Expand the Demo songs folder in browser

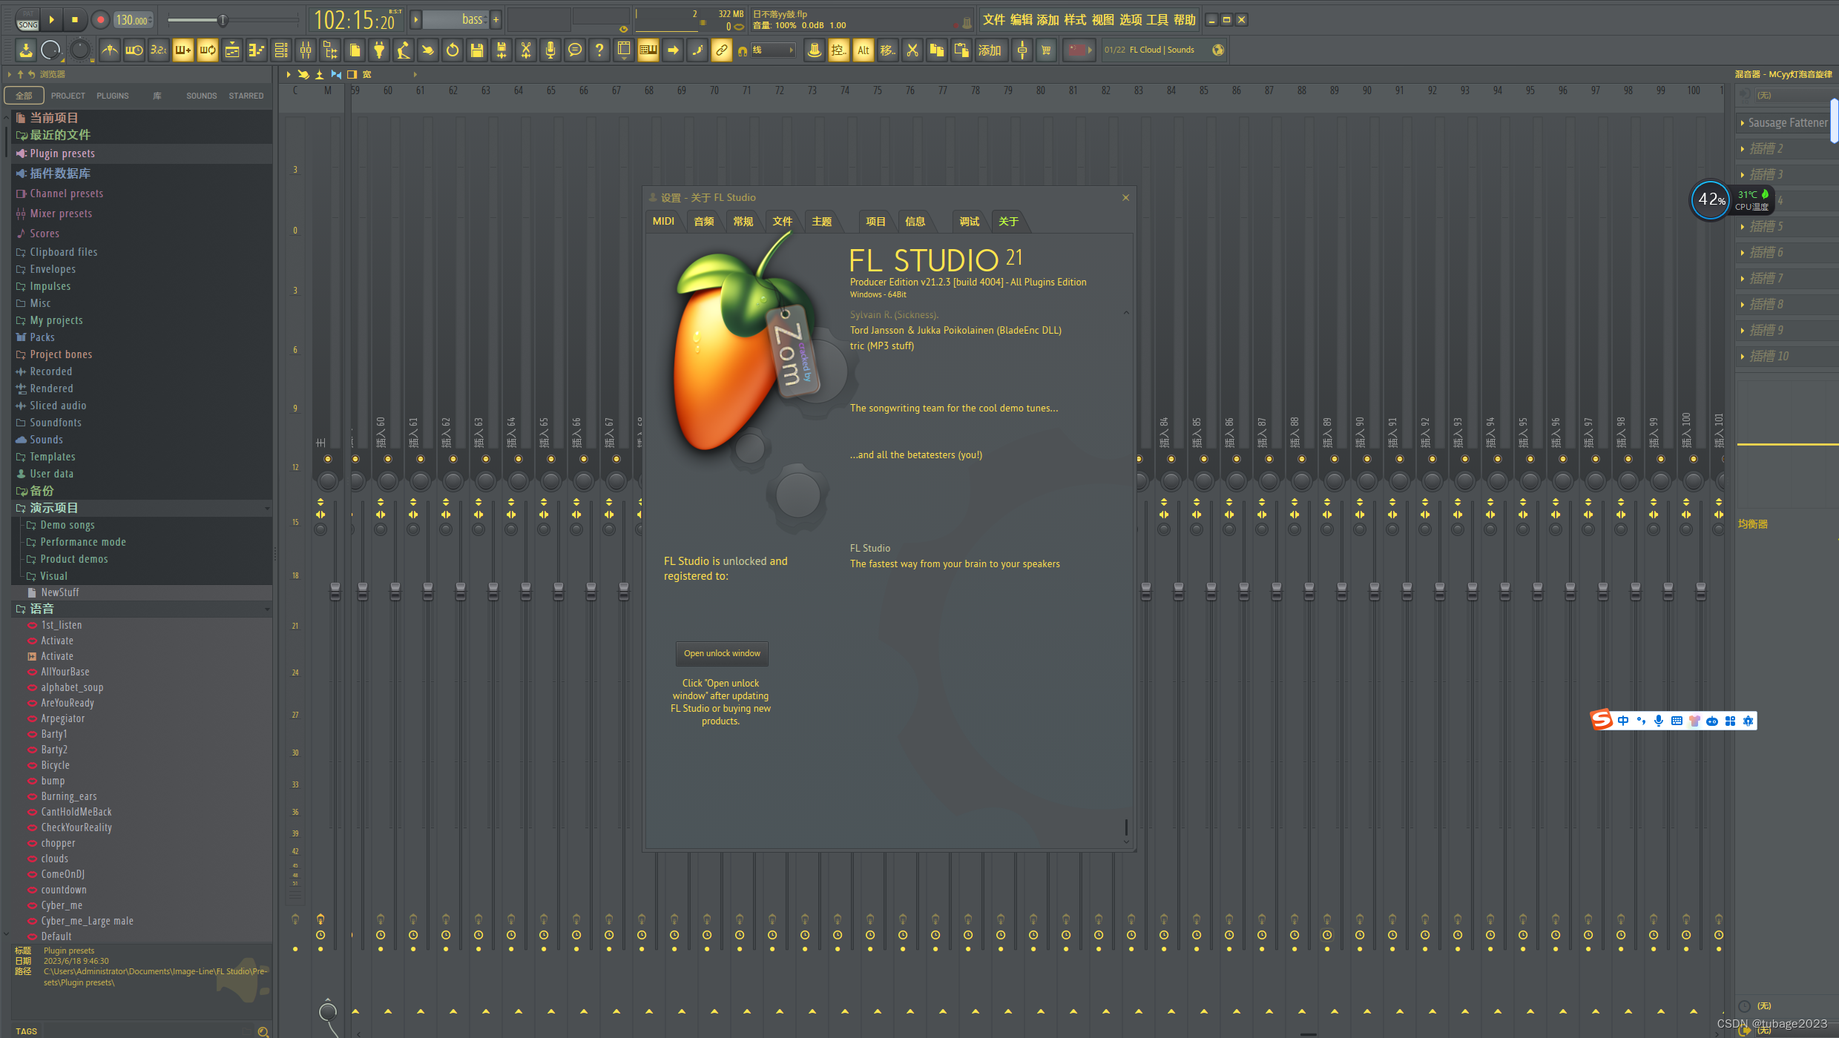click(x=68, y=524)
